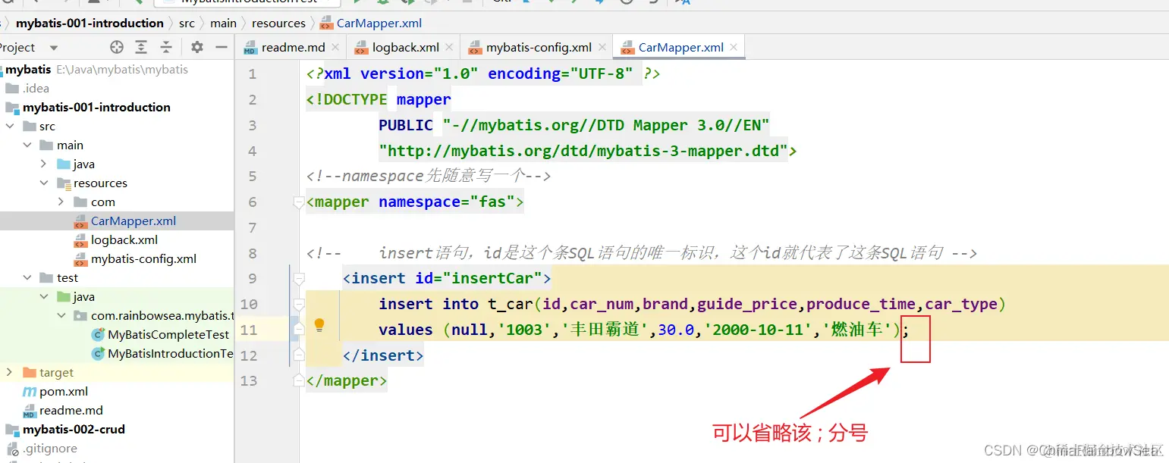Select the target folder

(x=56, y=372)
